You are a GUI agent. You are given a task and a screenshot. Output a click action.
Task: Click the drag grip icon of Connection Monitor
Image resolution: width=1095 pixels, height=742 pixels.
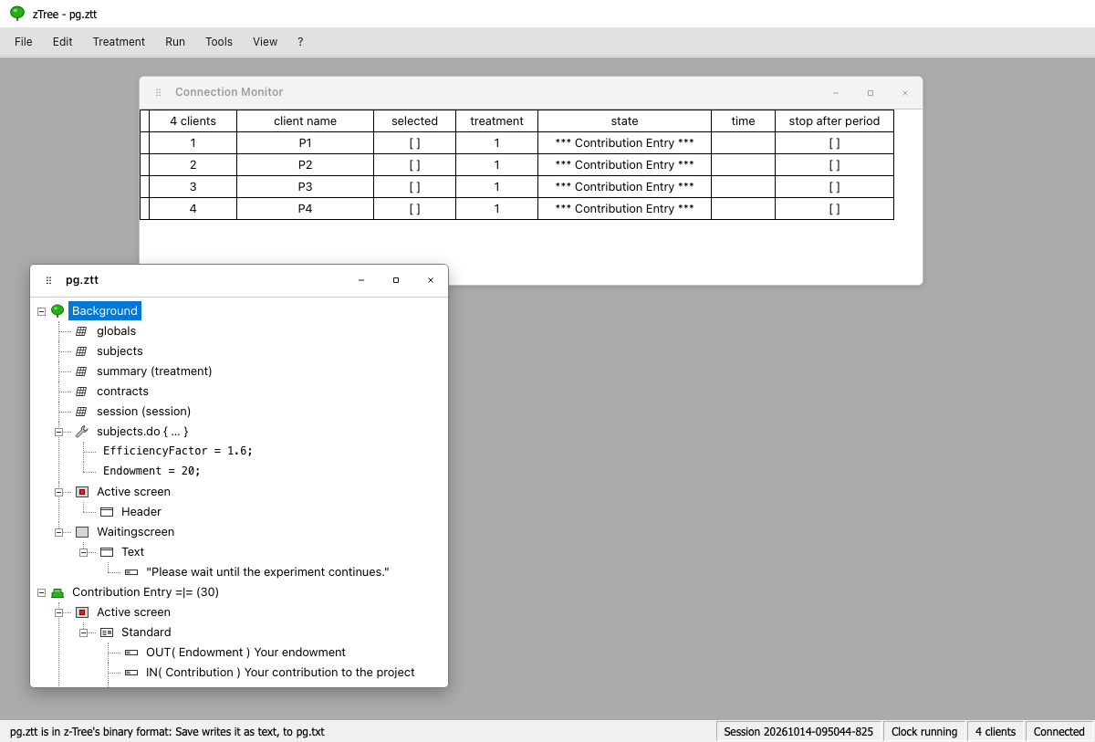[158, 92]
